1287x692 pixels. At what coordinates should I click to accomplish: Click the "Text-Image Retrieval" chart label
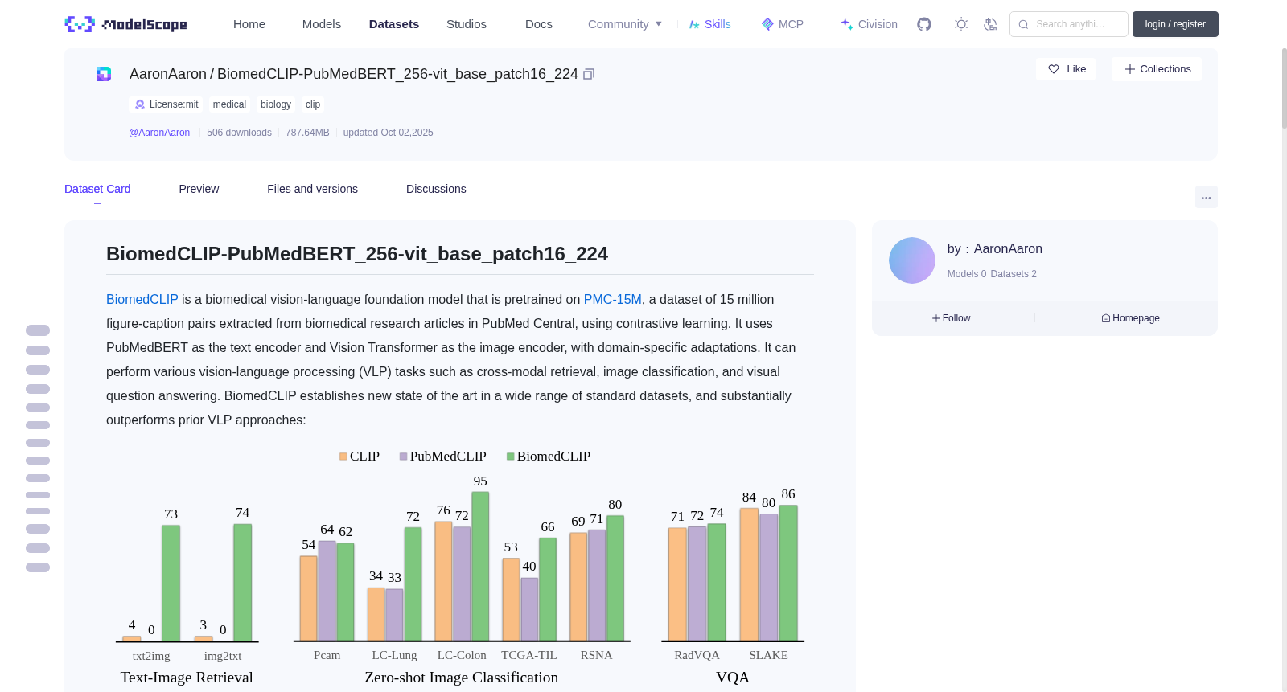coord(187,678)
